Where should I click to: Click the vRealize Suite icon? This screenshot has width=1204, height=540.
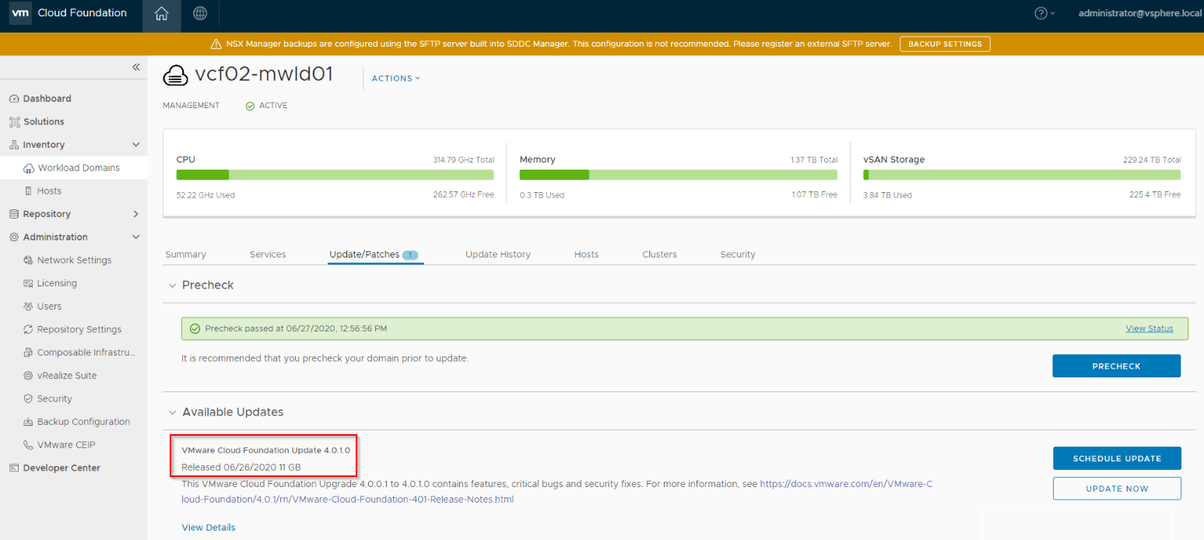click(x=29, y=376)
